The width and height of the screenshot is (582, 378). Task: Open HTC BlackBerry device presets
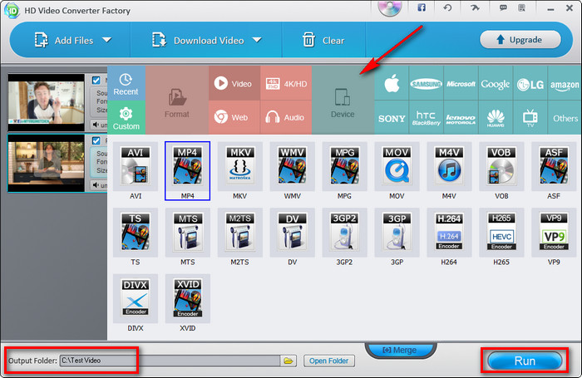tap(426, 118)
